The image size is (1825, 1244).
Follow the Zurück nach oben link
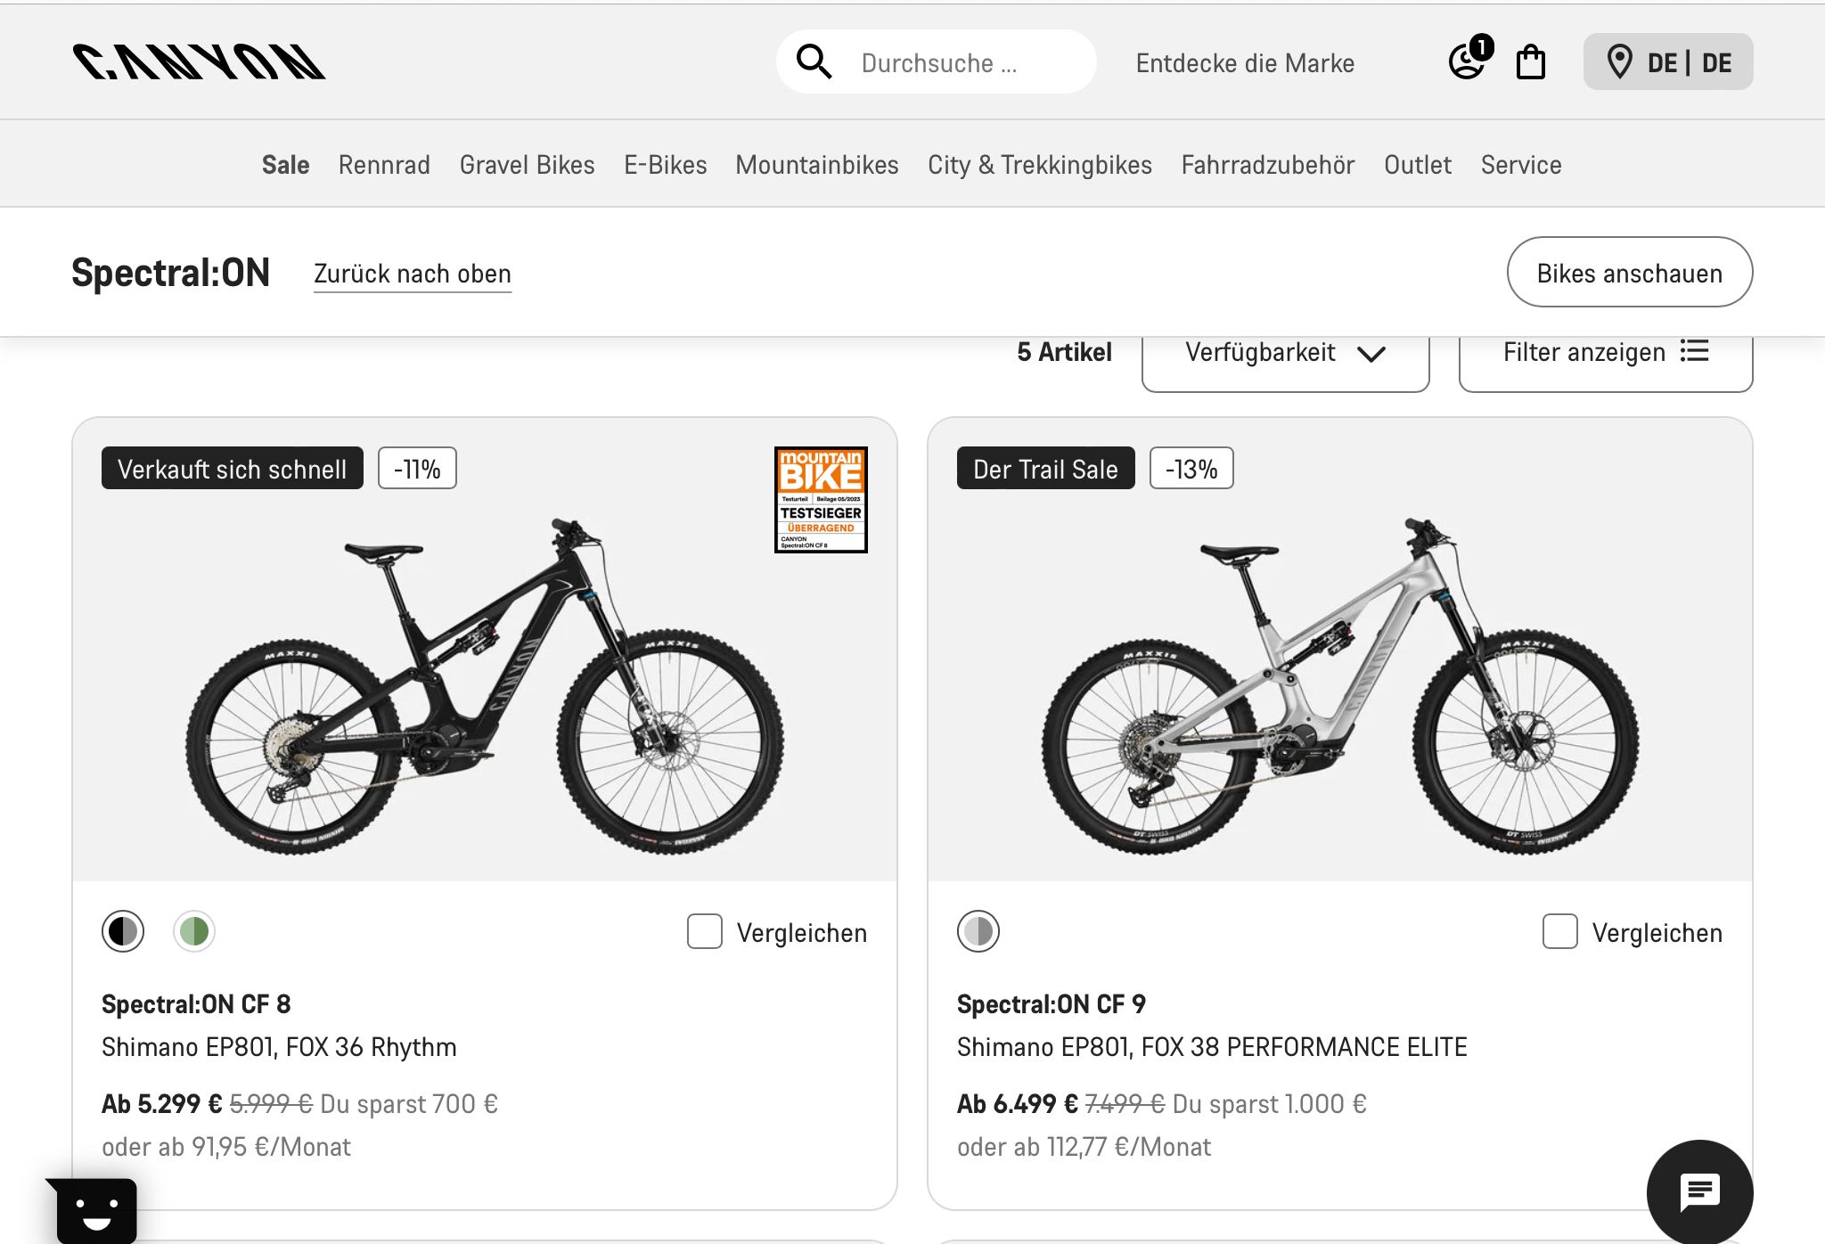click(412, 274)
